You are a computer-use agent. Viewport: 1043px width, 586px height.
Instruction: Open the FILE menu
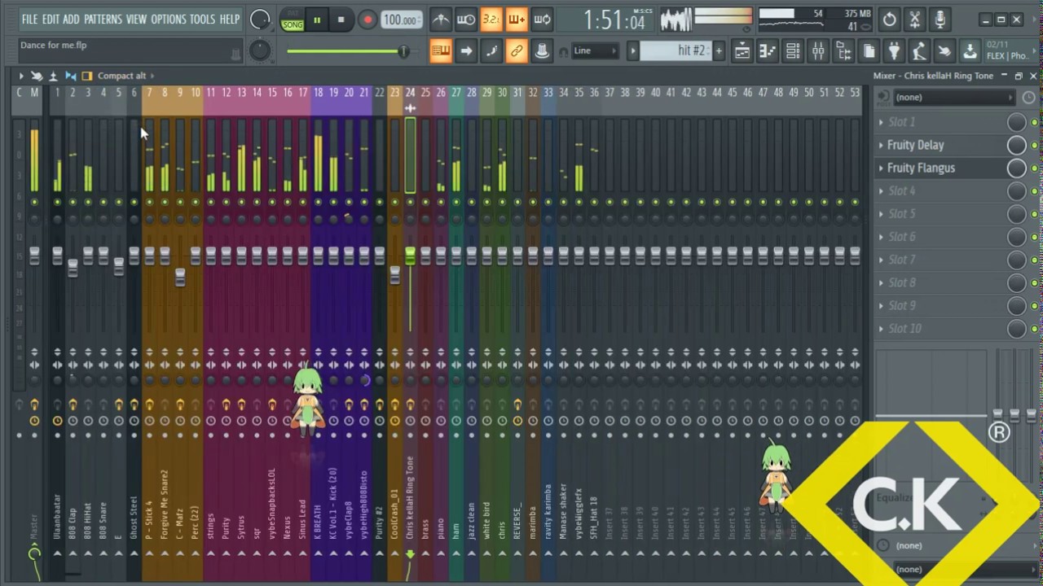point(29,19)
